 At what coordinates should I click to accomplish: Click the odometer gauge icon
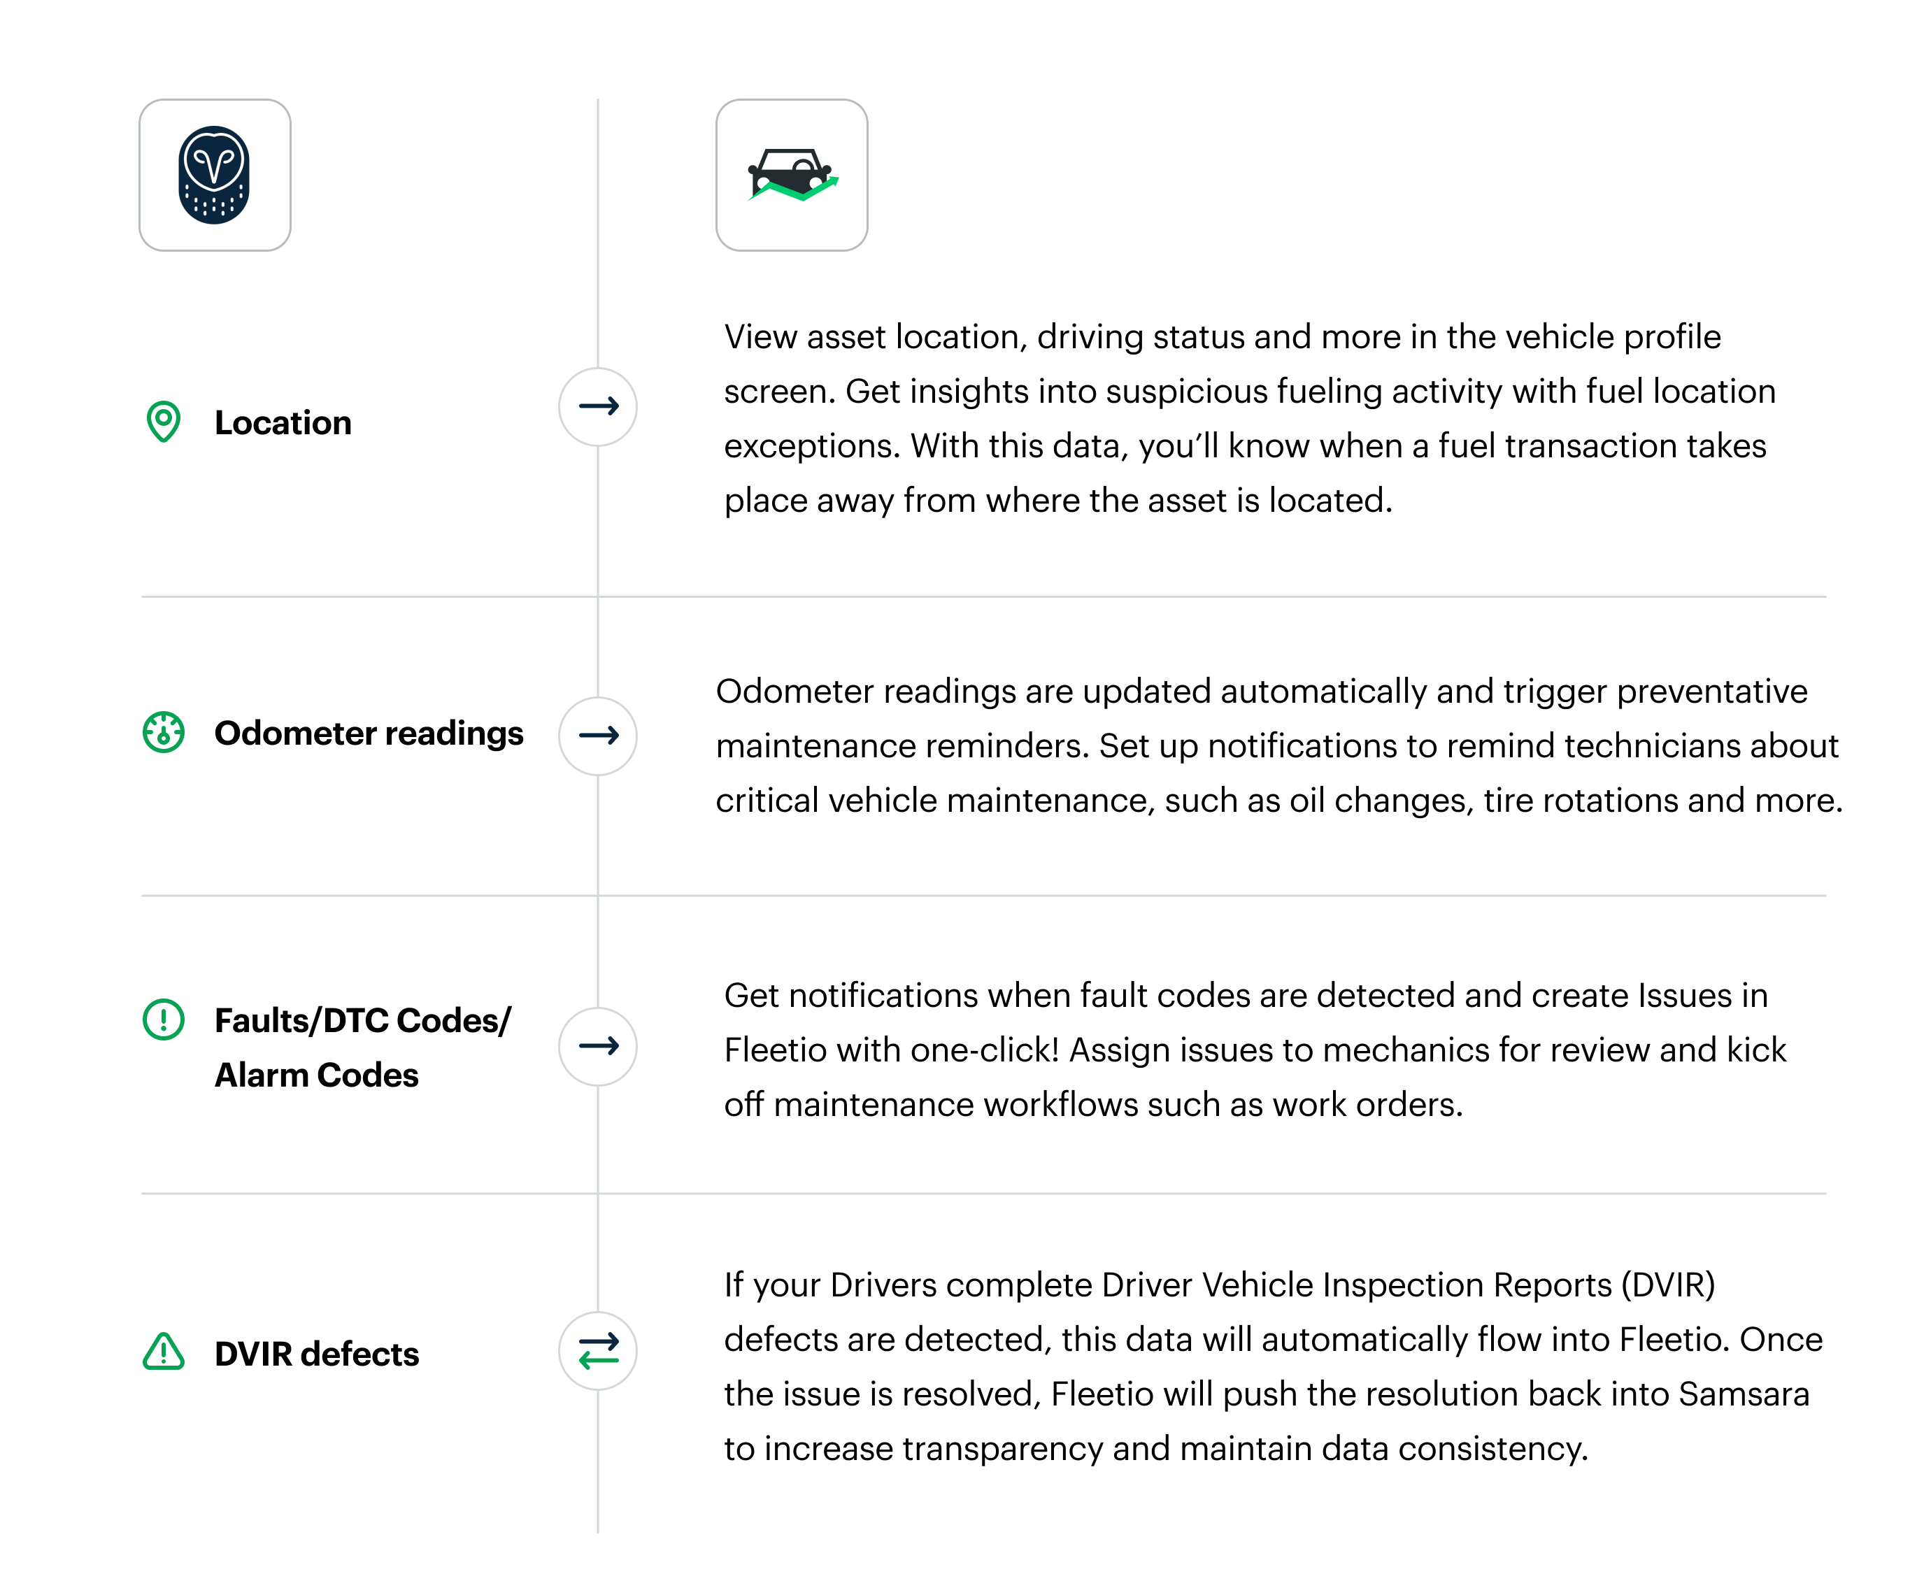[x=164, y=733]
